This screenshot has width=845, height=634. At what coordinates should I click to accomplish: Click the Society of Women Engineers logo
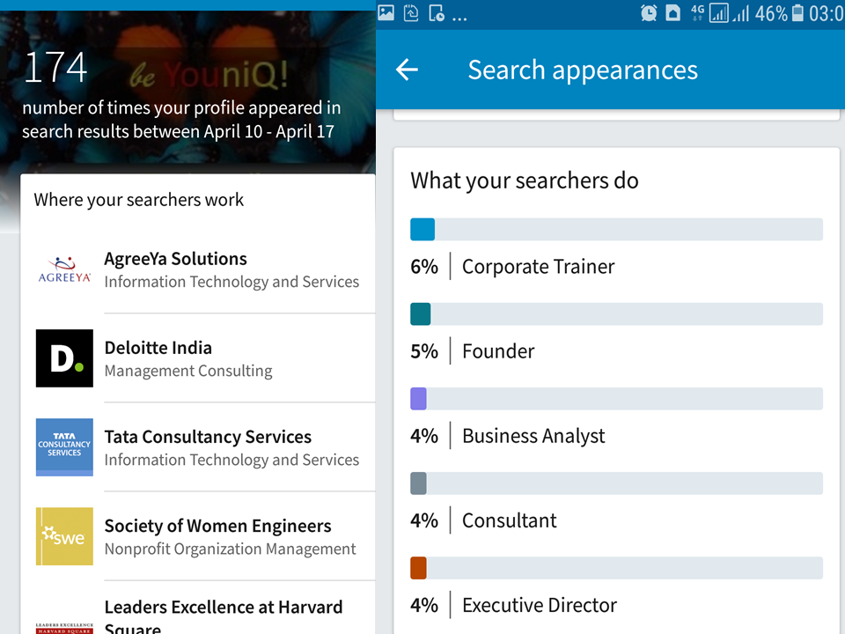click(x=64, y=536)
